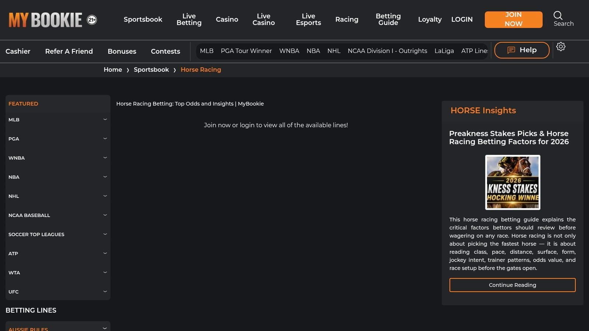This screenshot has height=331, width=589.
Task: Open the Help chat button
Action: [x=522, y=50]
